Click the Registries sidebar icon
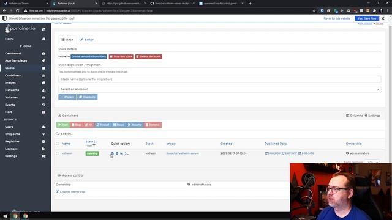This screenshot has height=220, width=392. tap(43, 141)
